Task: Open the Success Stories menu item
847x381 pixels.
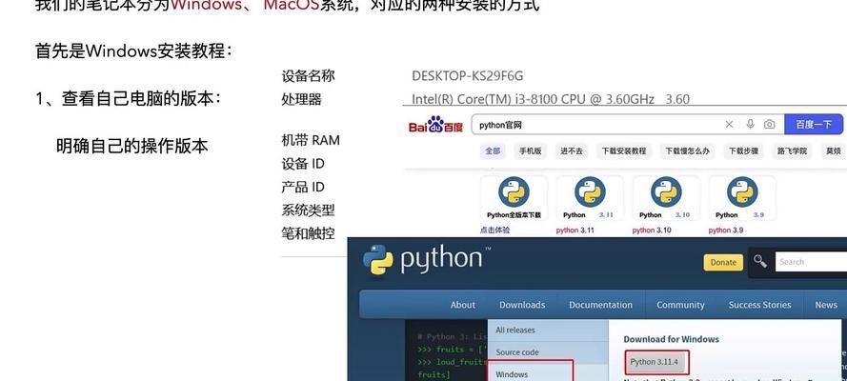Action: tap(759, 305)
